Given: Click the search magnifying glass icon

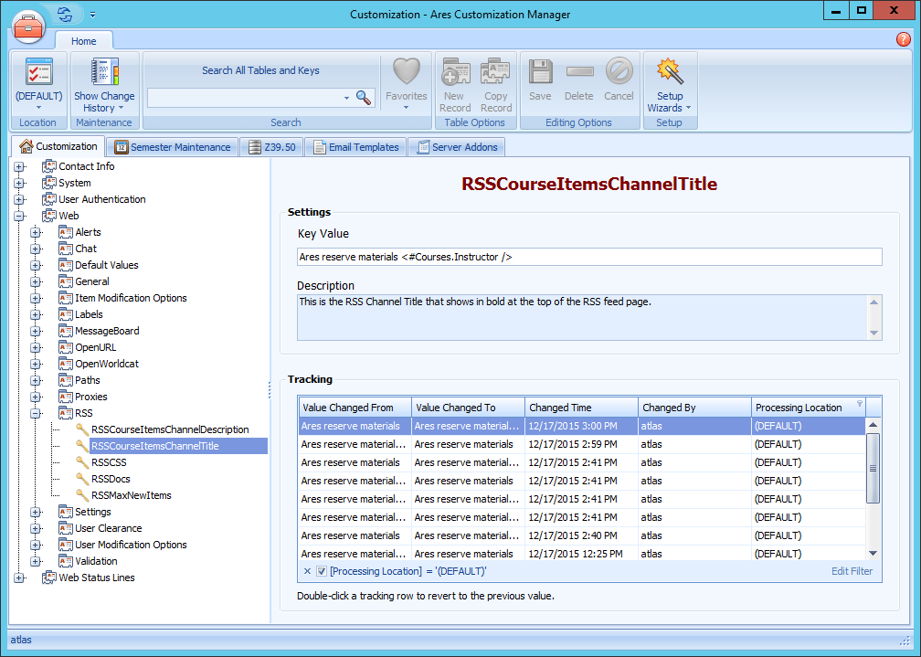Looking at the screenshot, I should tap(363, 97).
